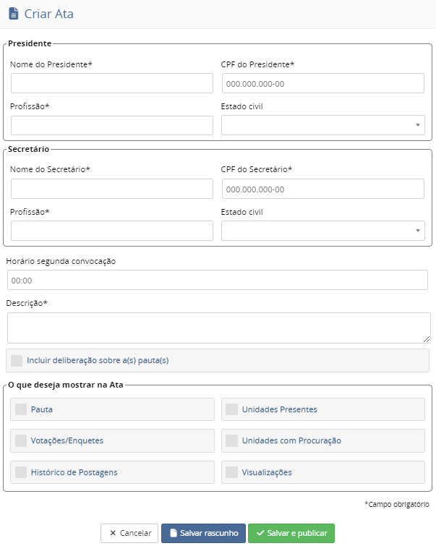Image resolution: width=436 pixels, height=559 pixels.
Task: Focus the Secretário Profissão field
Action: point(112,231)
